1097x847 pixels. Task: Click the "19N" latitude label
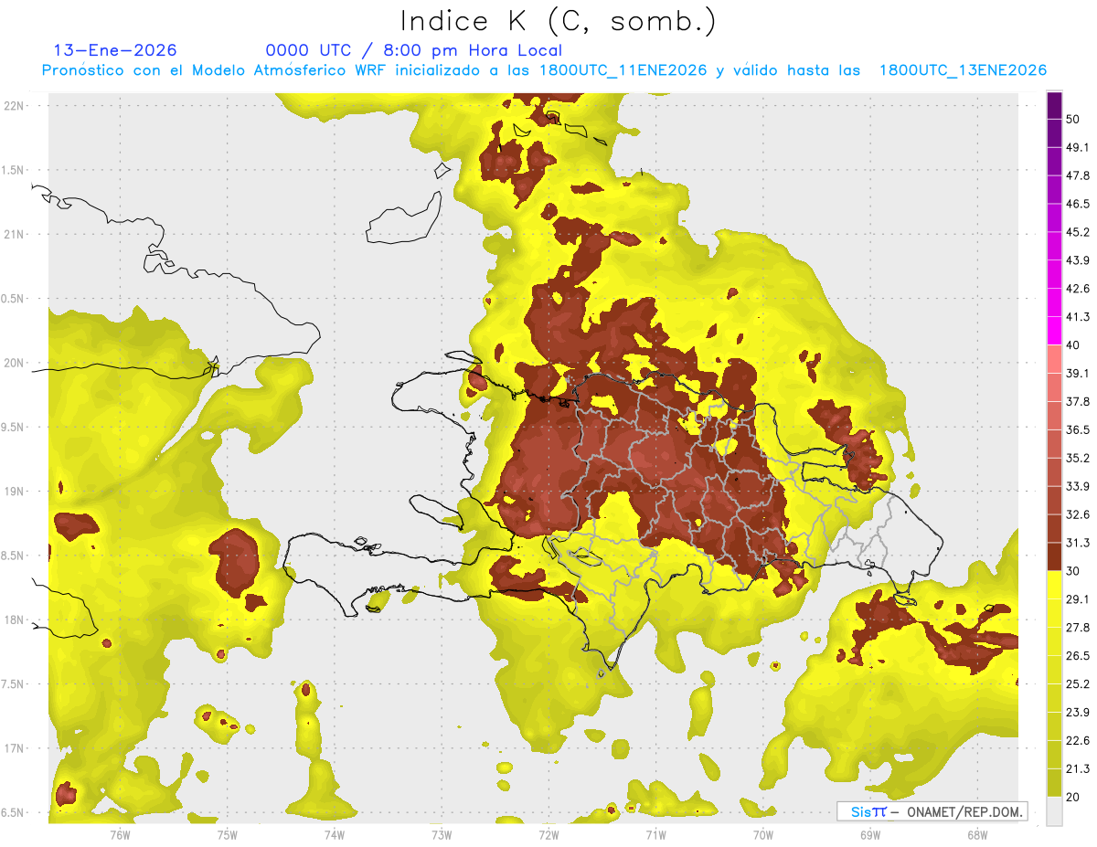point(16,491)
